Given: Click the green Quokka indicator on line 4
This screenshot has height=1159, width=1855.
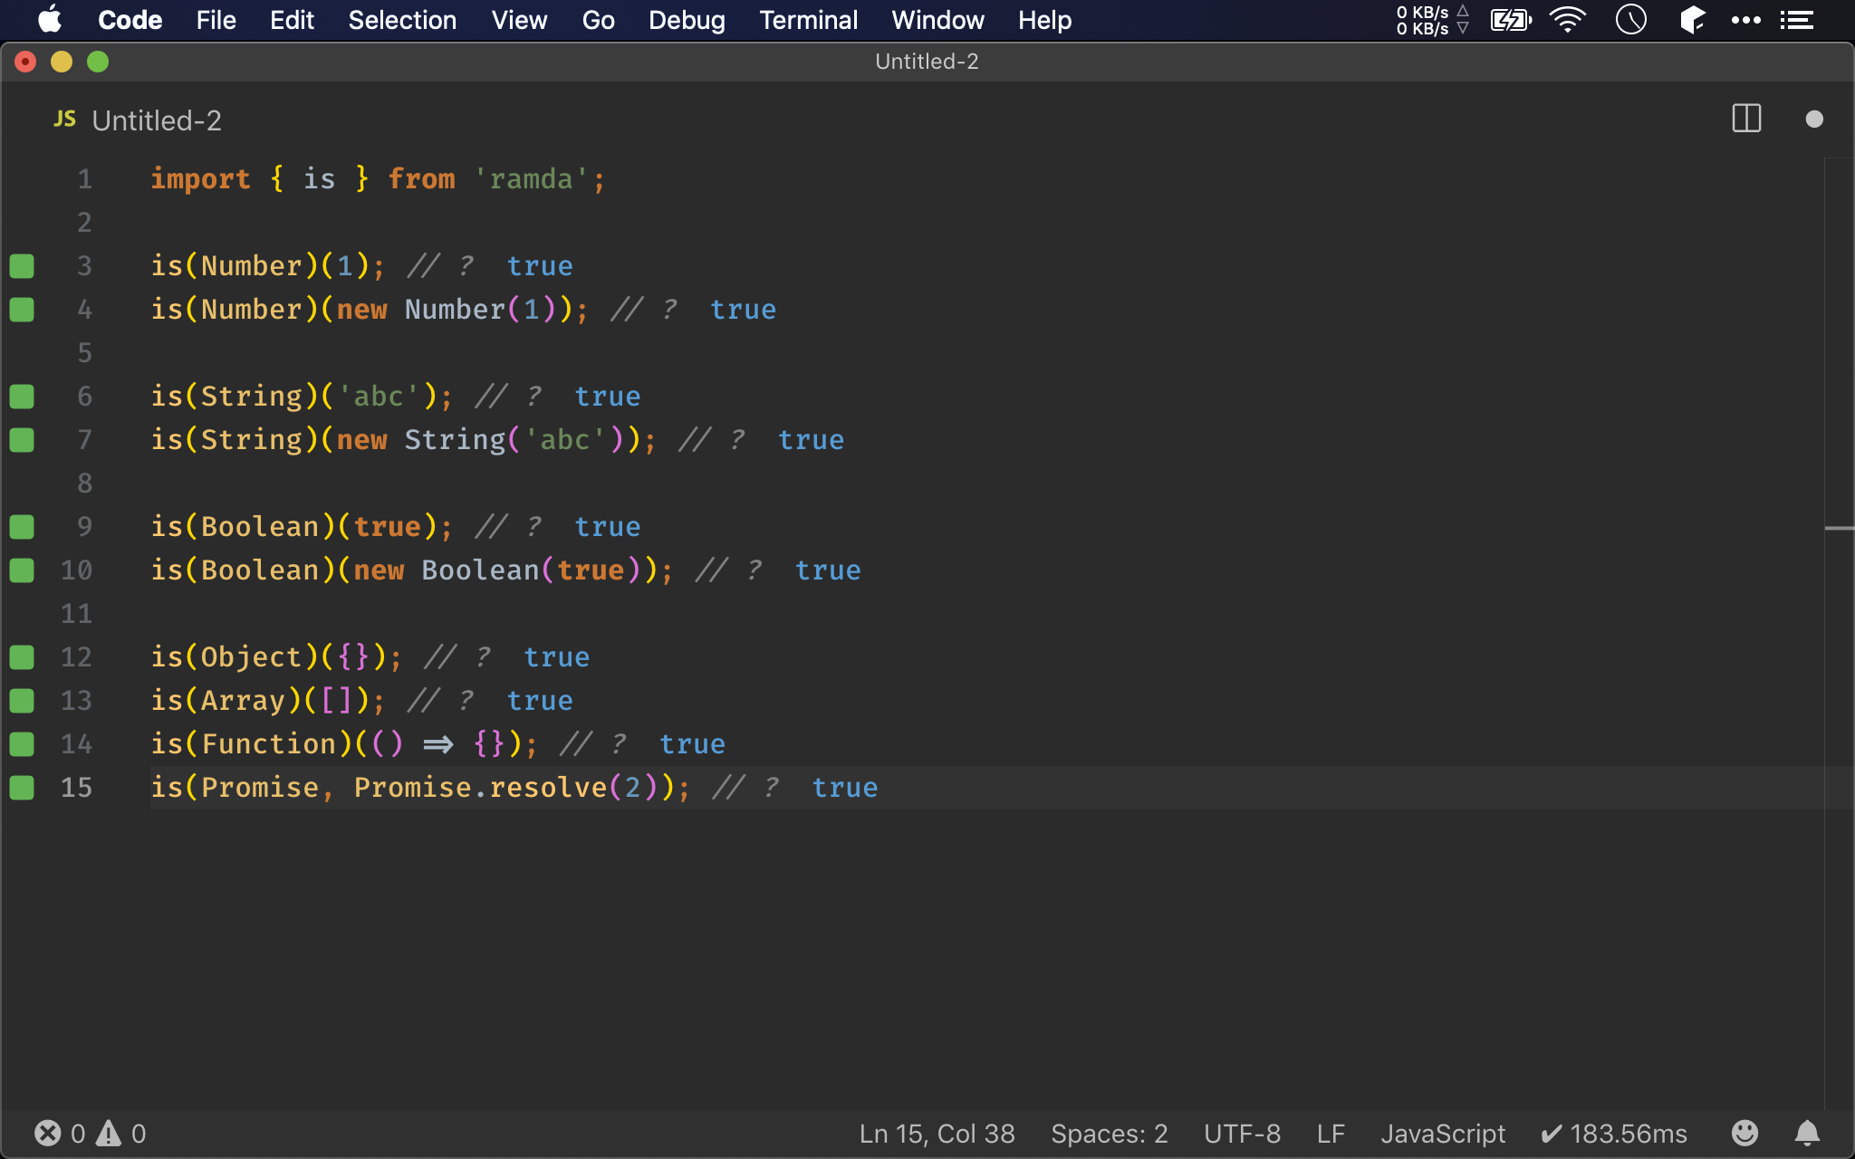Looking at the screenshot, I should 22,310.
